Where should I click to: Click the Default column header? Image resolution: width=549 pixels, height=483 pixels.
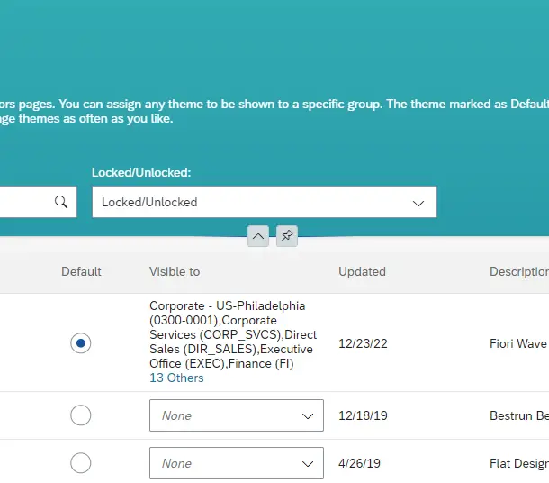click(81, 271)
